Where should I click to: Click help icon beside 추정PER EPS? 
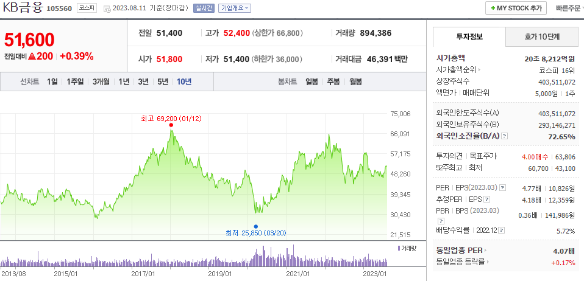tap(486, 199)
